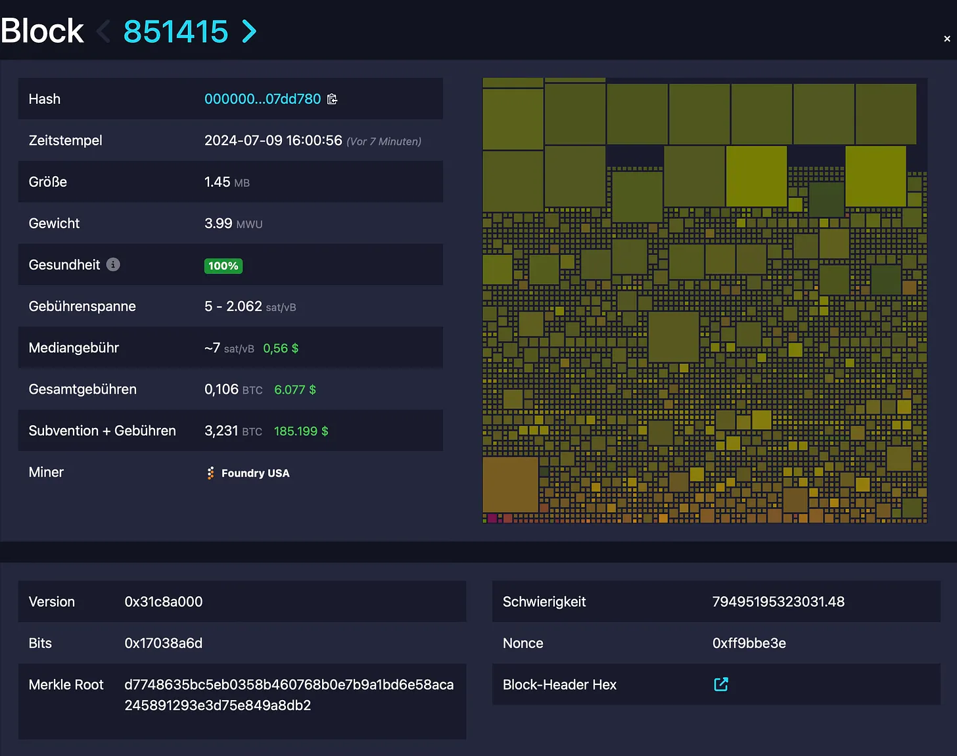Click the info icon beside Gesundheit
This screenshot has height=756, width=957.
click(x=113, y=264)
